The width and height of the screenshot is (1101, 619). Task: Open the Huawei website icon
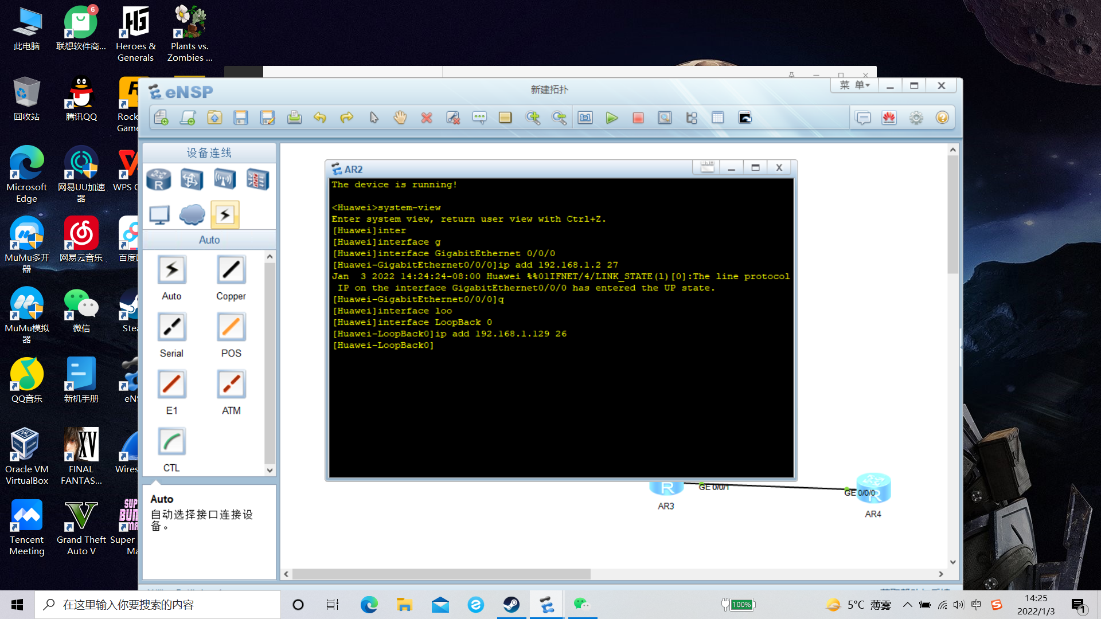click(x=889, y=117)
